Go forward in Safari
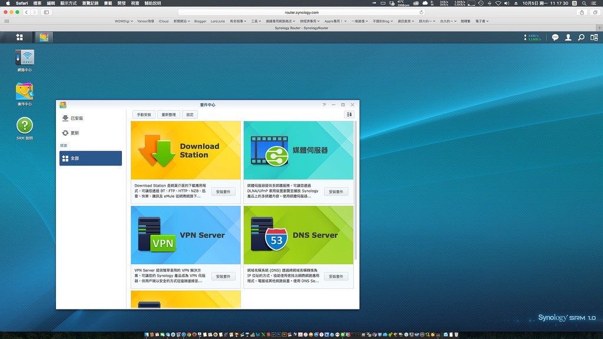603x339 pixels. (34, 12)
